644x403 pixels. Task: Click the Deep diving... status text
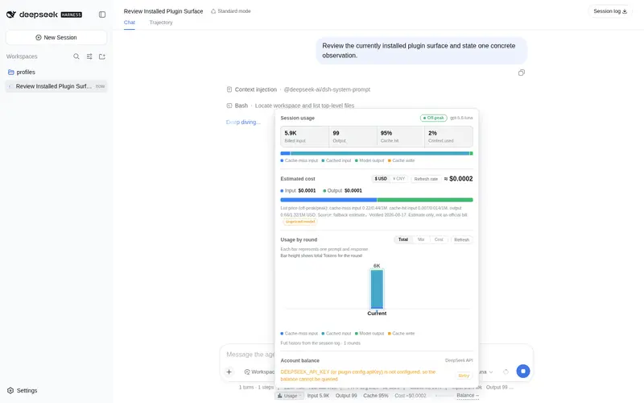click(x=243, y=123)
